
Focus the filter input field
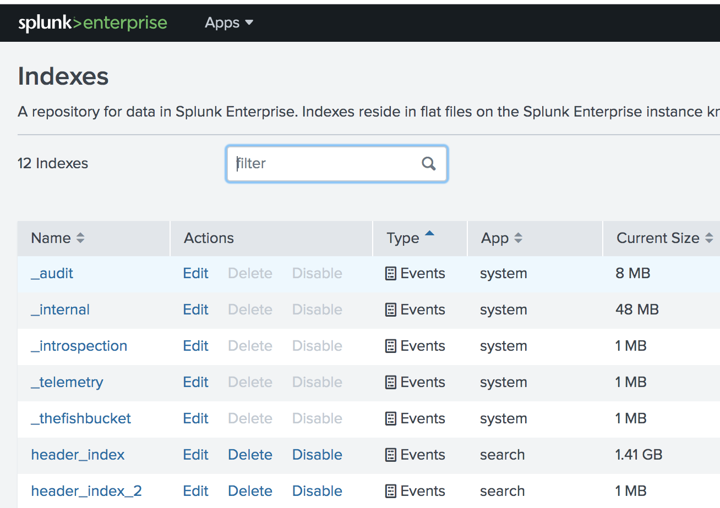tap(336, 163)
